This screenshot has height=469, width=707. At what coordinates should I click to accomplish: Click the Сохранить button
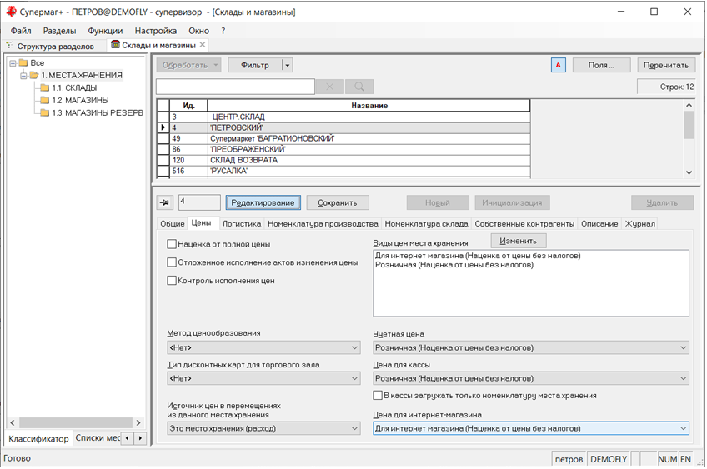tap(338, 202)
